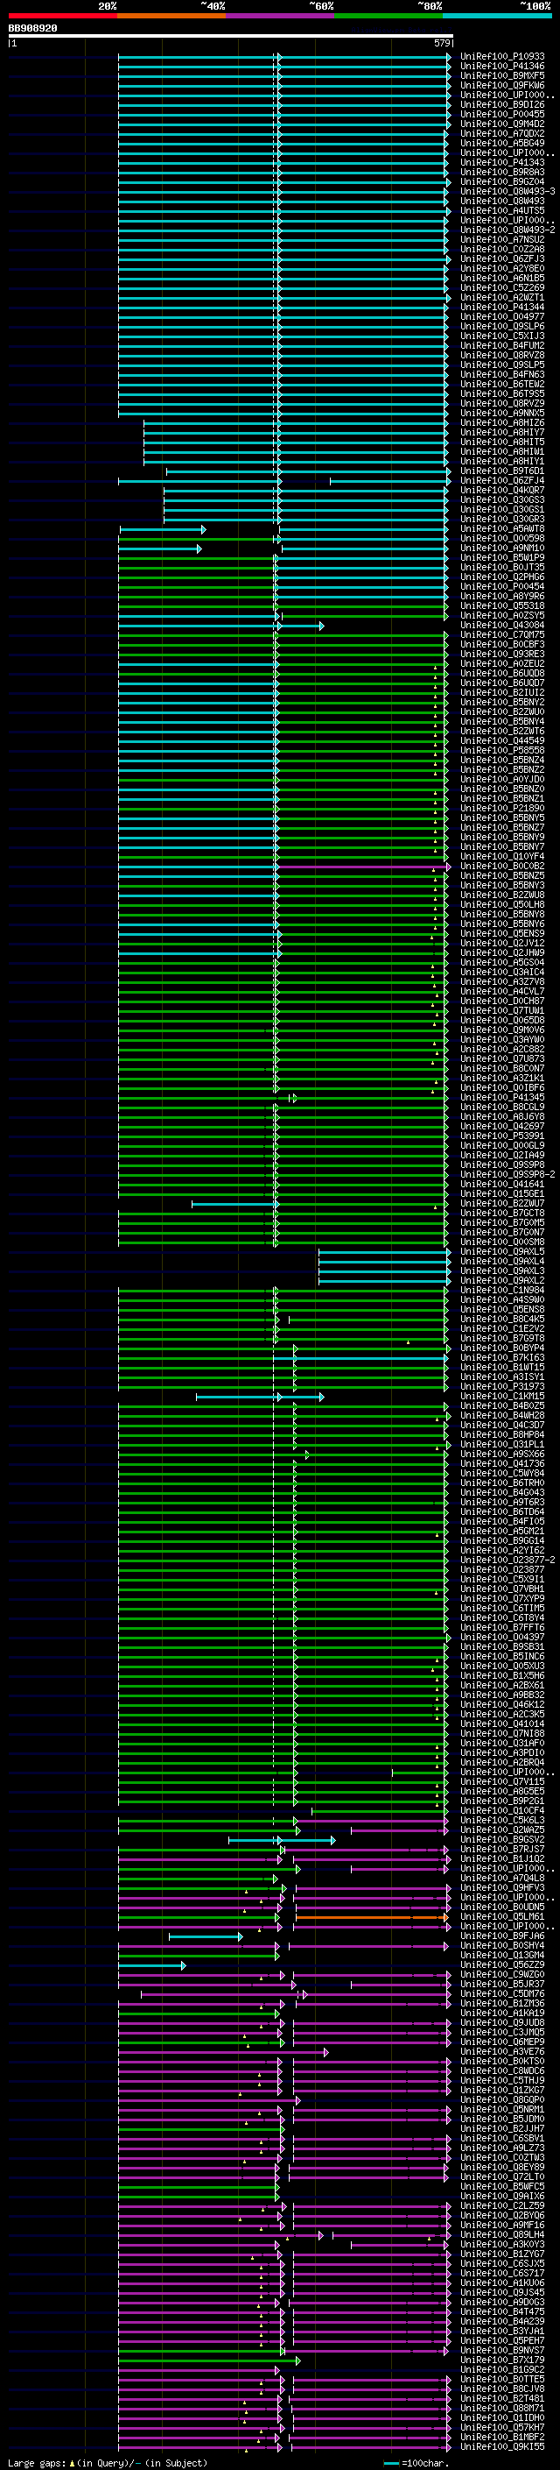This screenshot has width=560, height=2470.
Task: Open hit UniRef100_B9DI26
Action: (x=502, y=104)
